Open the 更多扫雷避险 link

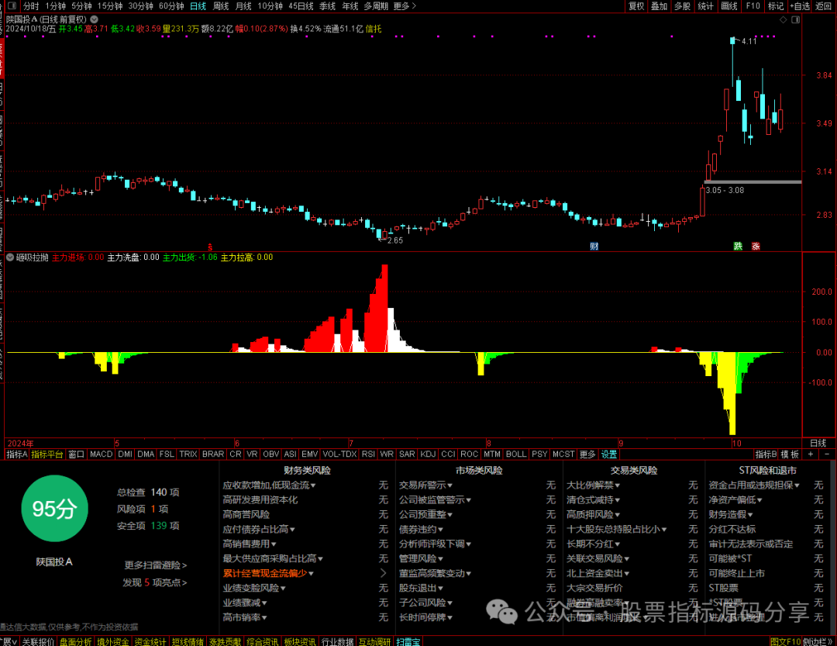tap(155, 565)
